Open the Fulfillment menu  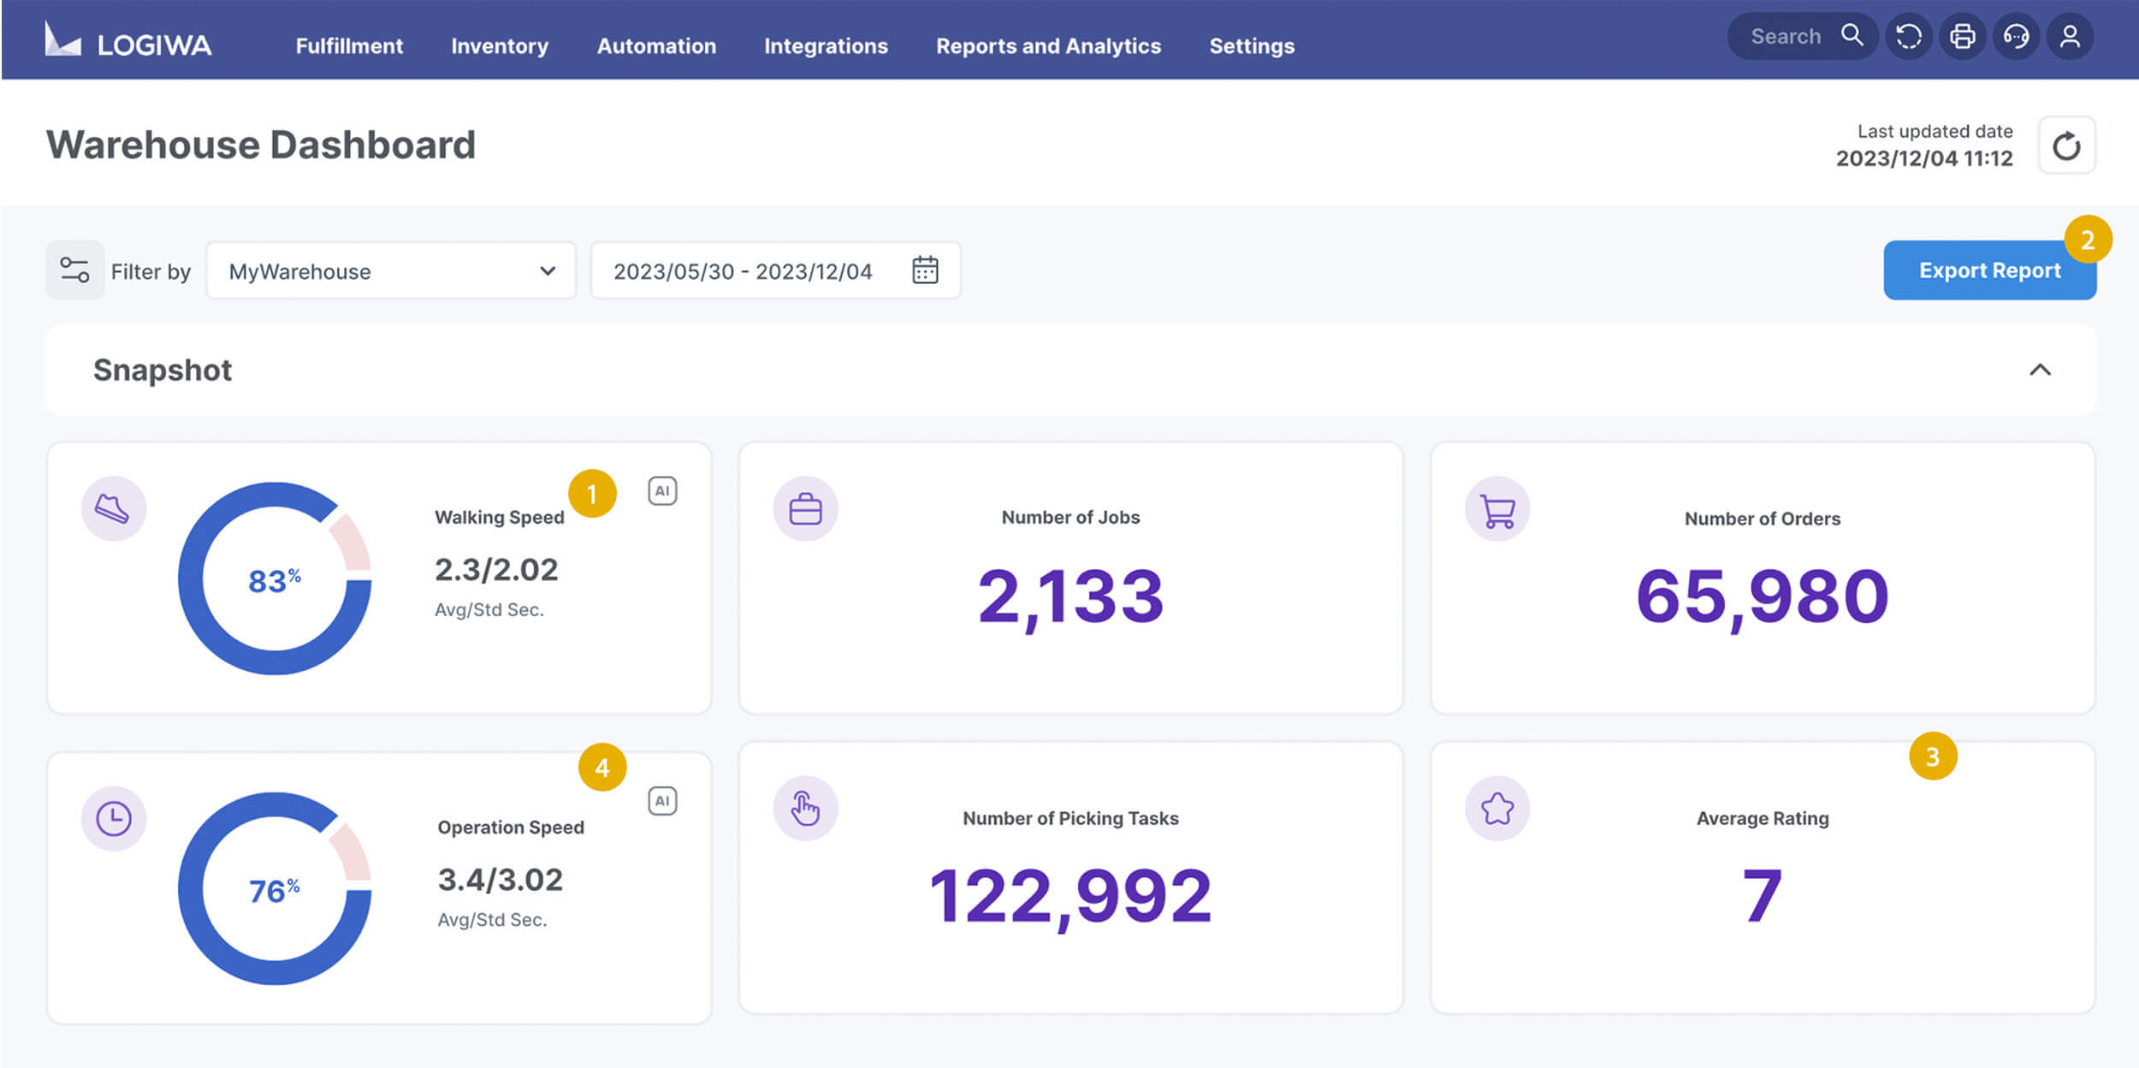(x=349, y=46)
